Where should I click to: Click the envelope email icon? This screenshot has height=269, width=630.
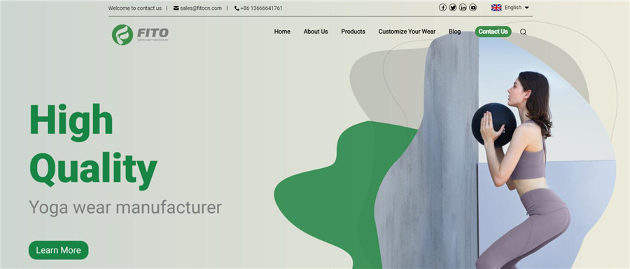[176, 8]
